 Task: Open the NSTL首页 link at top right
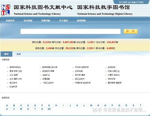(x=123, y=2)
